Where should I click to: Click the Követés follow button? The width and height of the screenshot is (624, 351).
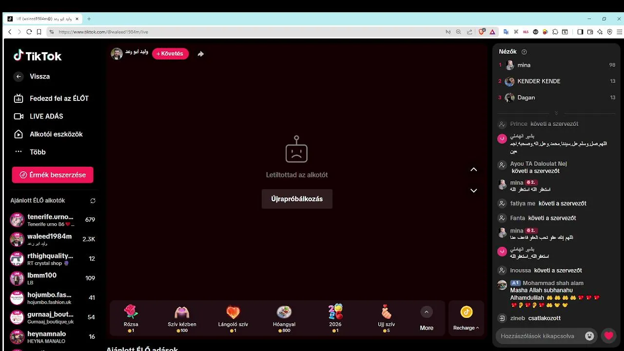170,54
